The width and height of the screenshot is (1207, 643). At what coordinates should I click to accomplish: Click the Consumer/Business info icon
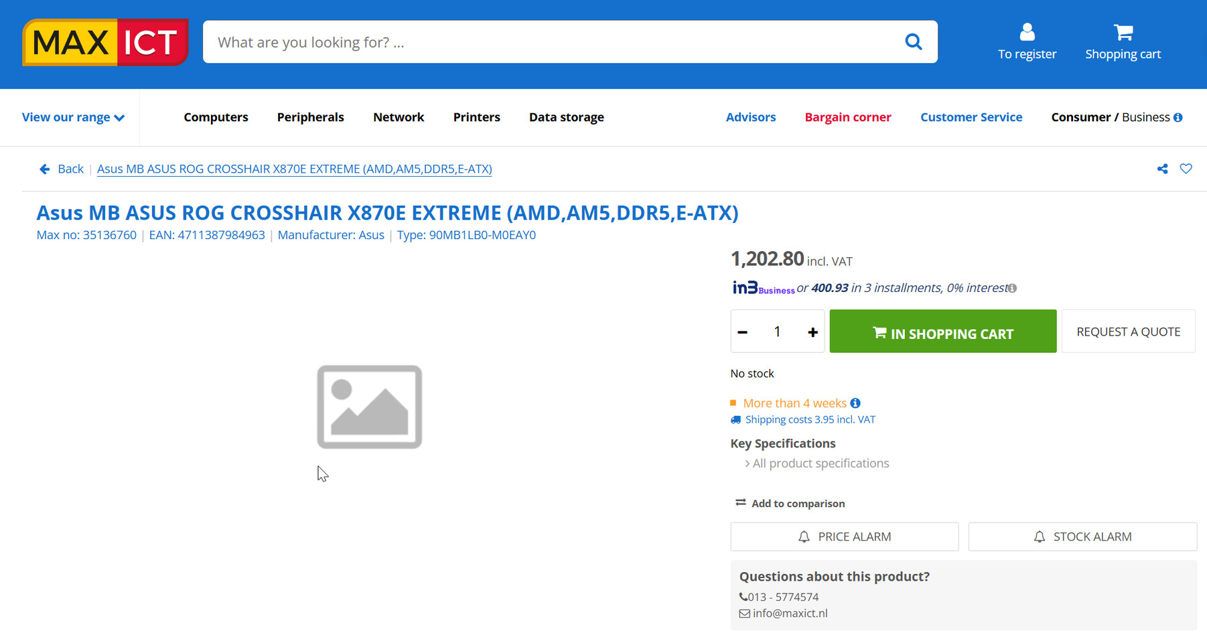coord(1178,117)
